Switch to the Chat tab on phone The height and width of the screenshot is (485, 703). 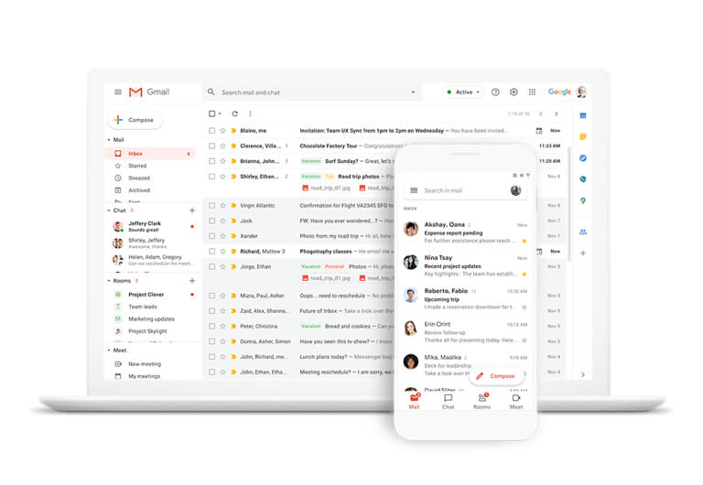[449, 401]
